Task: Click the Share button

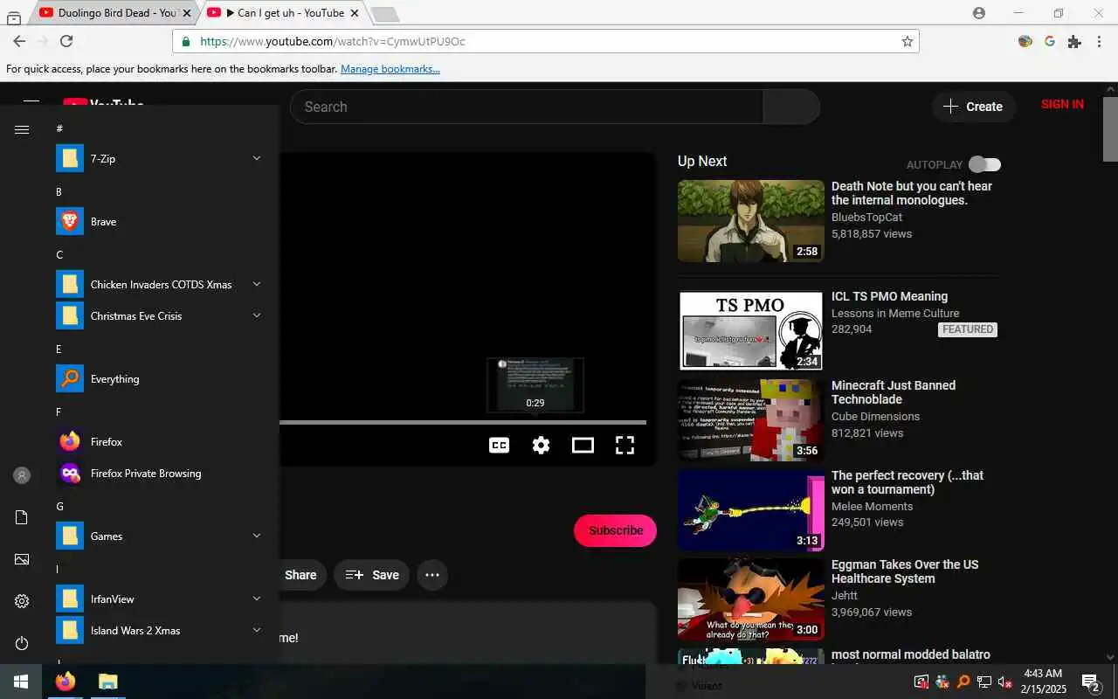Action: (x=300, y=575)
